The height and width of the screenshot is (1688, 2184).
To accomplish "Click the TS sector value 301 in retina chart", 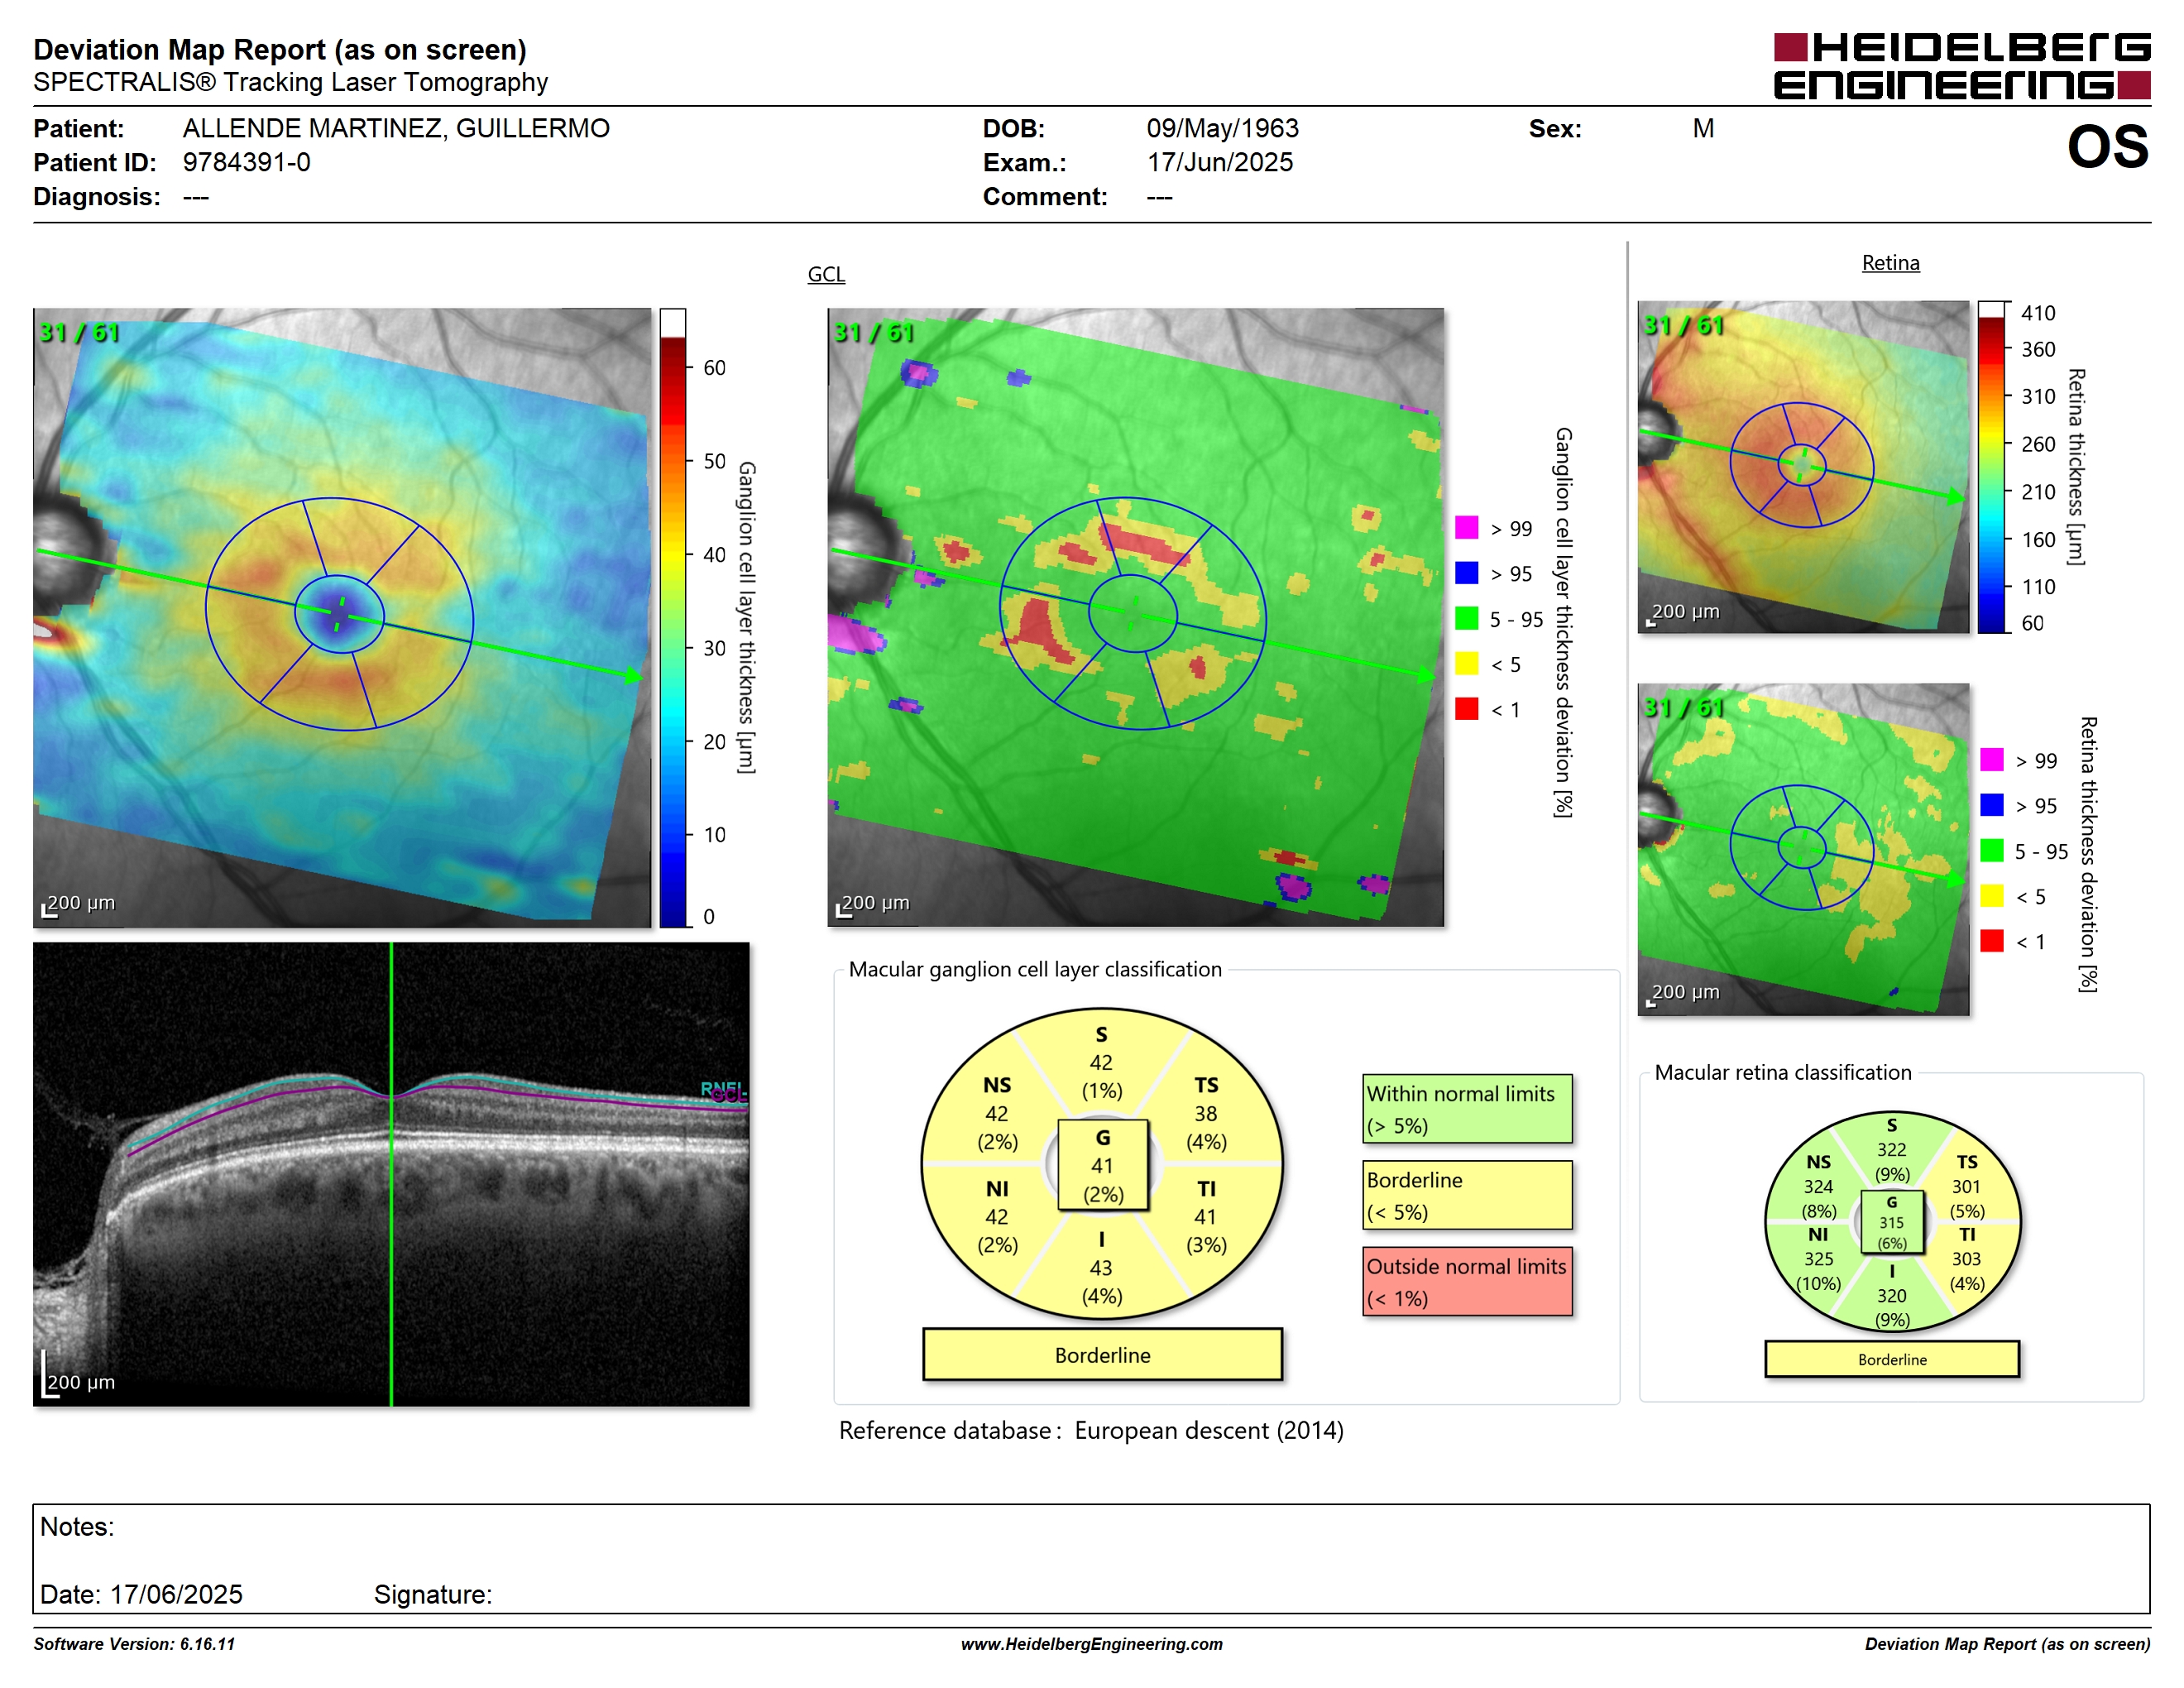I will [1966, 1187].
